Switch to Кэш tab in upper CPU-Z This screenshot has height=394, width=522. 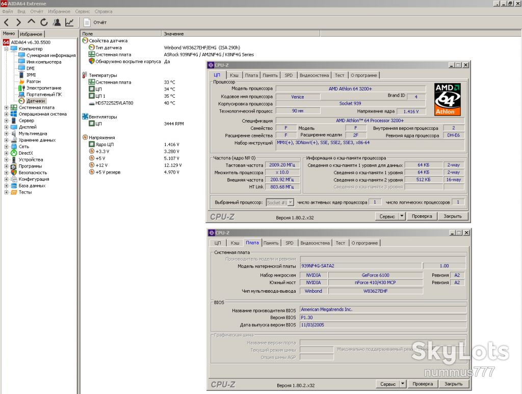(x=234, y=75)
